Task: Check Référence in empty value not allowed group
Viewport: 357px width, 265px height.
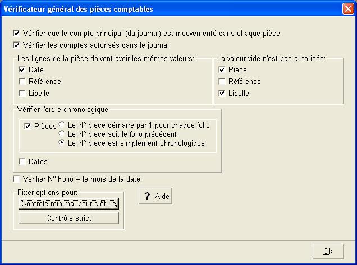Action: pyautogui.click(x=222, y=82)
